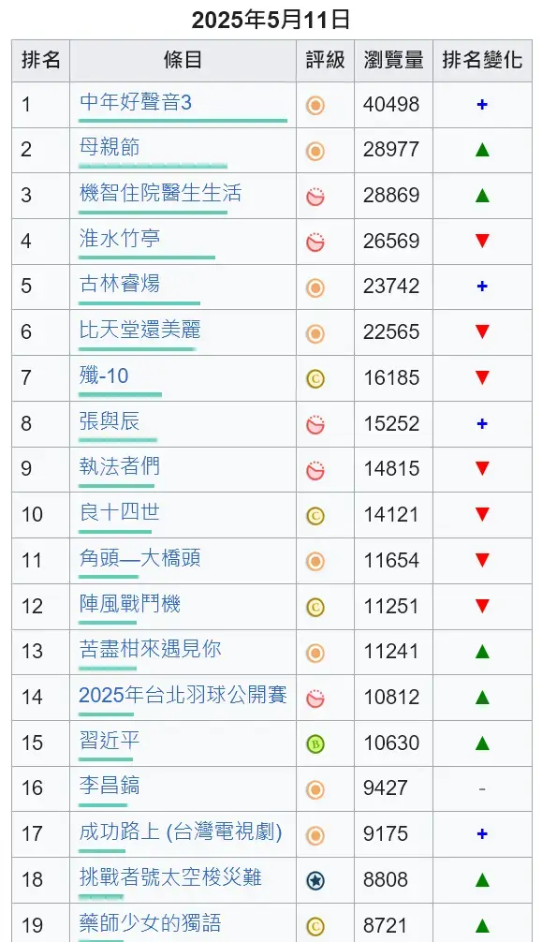542x942 pixels.
Task: Visit the 成功路上 (台灣電視劇) page
Action: click(181, 832)
